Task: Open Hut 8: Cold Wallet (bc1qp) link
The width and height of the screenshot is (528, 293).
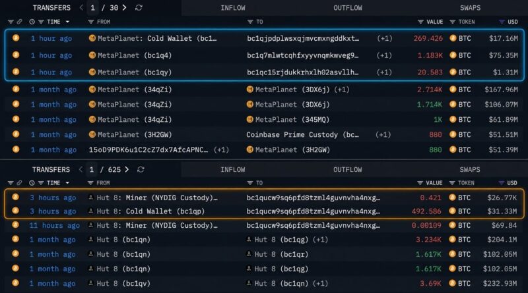Action: coord(150,211)
